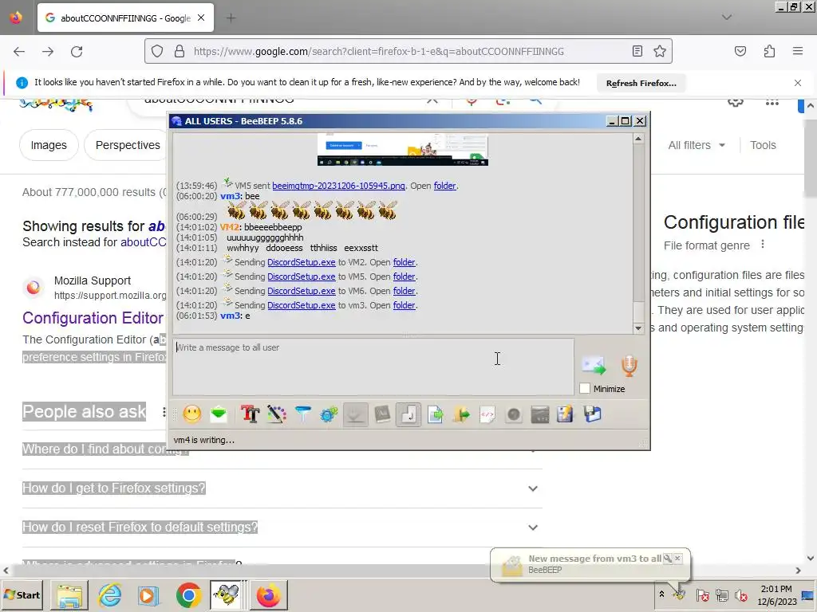This screenshot has height=612, width=817.
Task: Click the spell check dictionary icon
Action: [x=382, y=414]
